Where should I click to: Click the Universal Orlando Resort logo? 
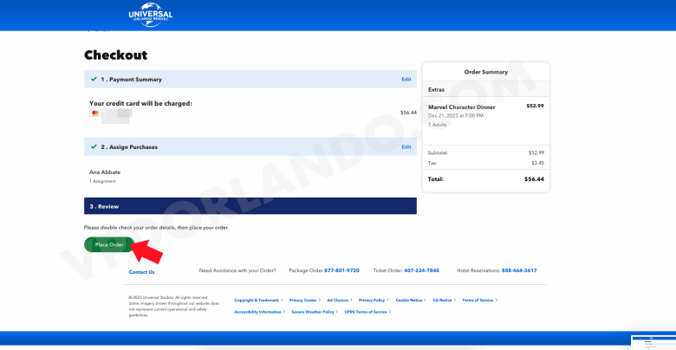pyautogui.click(x=151, y=15)
